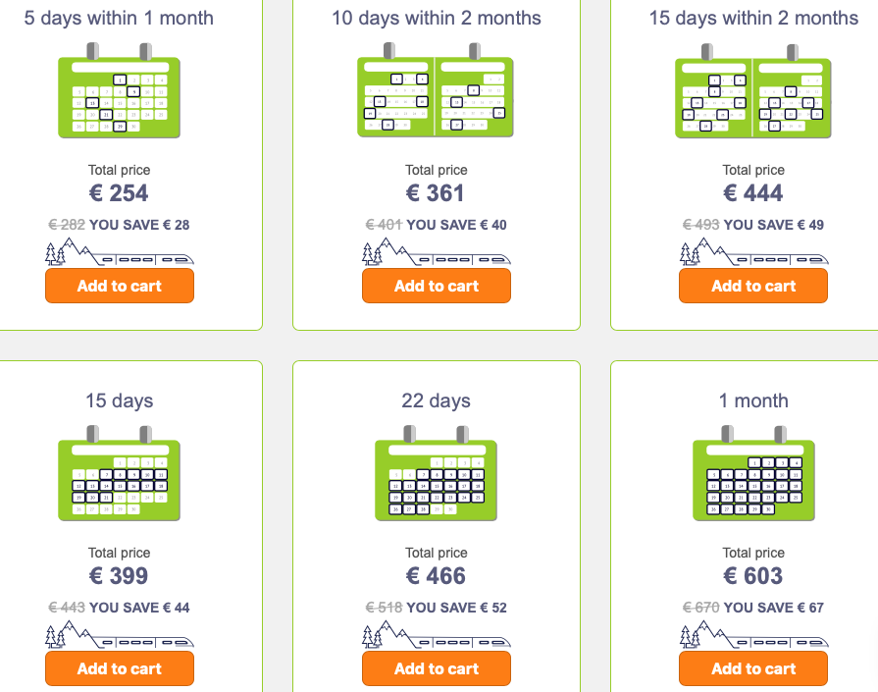The height and width of the screenshot is (692, 878).
Task: Click the 5 days within 1 month calendar icon
Action: 120,90
